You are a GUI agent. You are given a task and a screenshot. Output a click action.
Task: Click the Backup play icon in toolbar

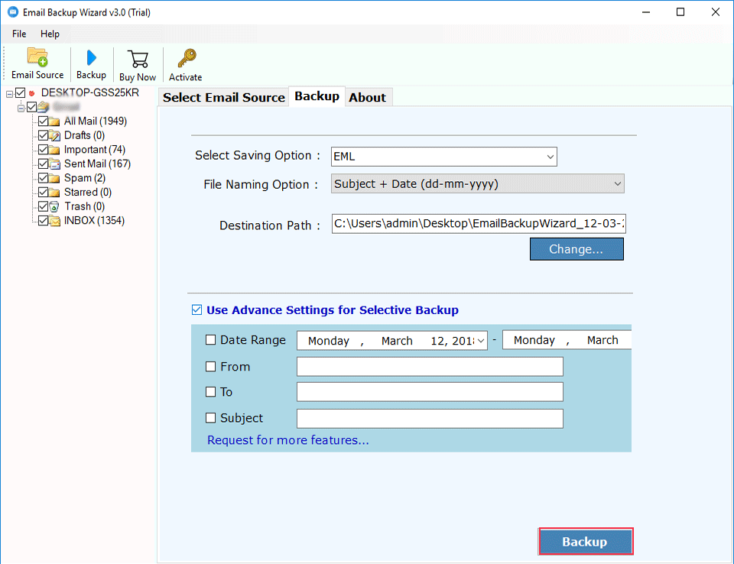[91, 58]
